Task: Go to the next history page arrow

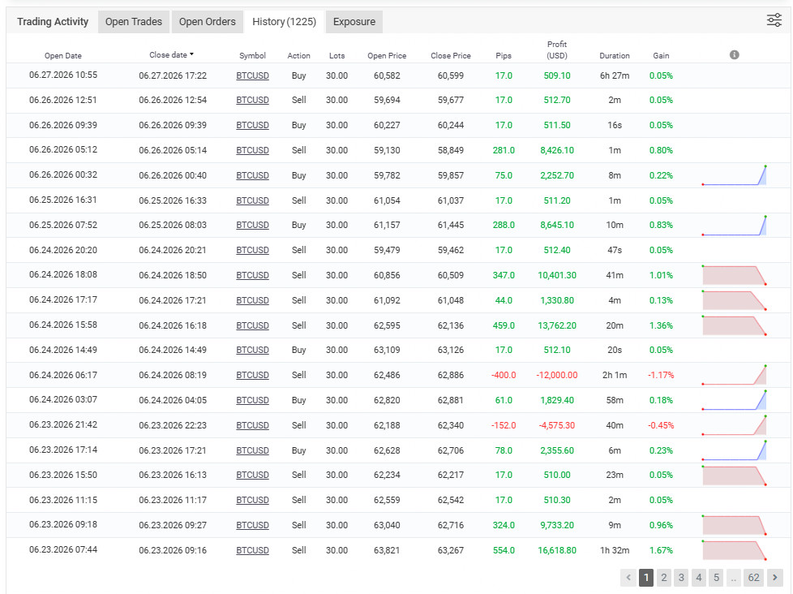Action: pos(775,577)
